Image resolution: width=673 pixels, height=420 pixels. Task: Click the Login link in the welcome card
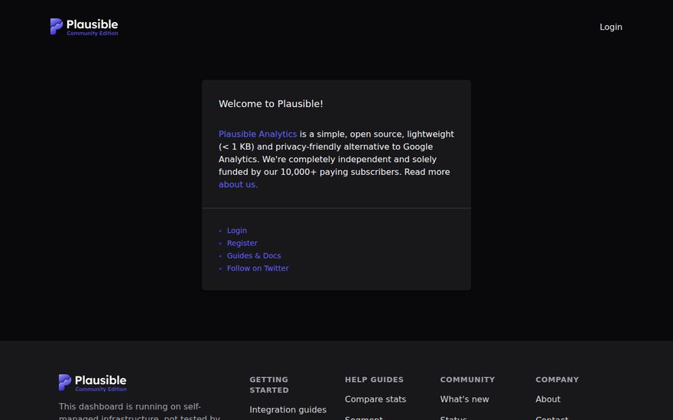[x=237, y=231]
